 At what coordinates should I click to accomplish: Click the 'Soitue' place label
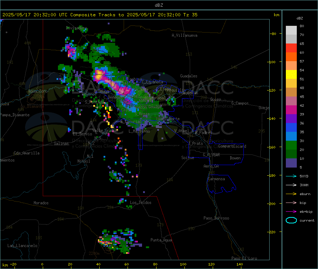(x=188, y=158)
